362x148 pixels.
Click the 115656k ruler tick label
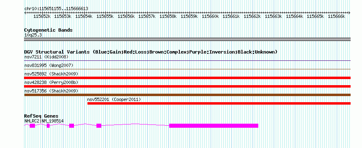click(x=126, y=16)
